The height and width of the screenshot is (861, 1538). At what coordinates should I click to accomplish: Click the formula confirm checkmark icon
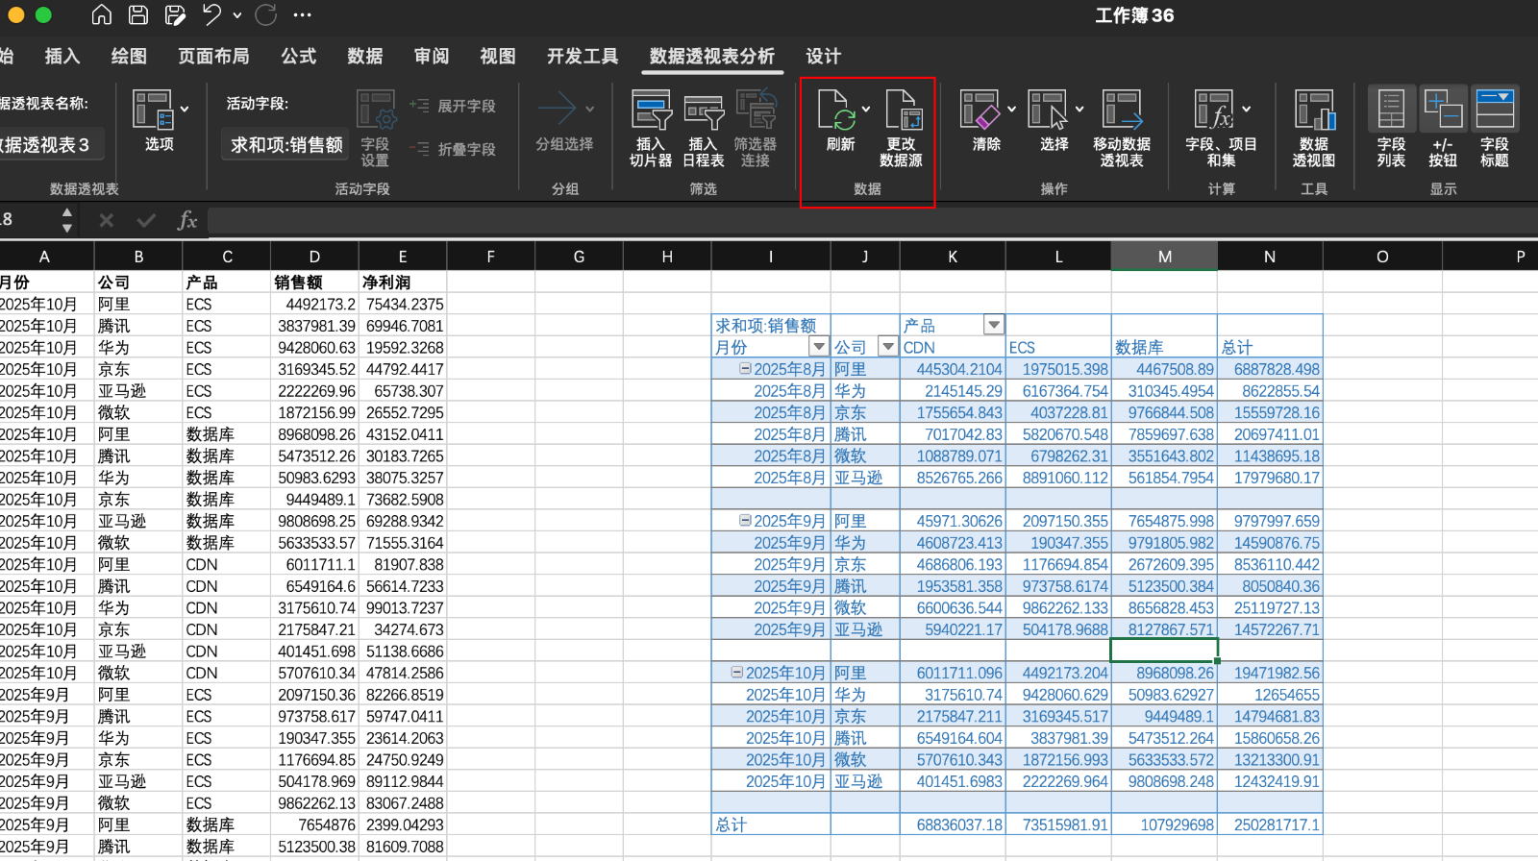tap(146, 220)
